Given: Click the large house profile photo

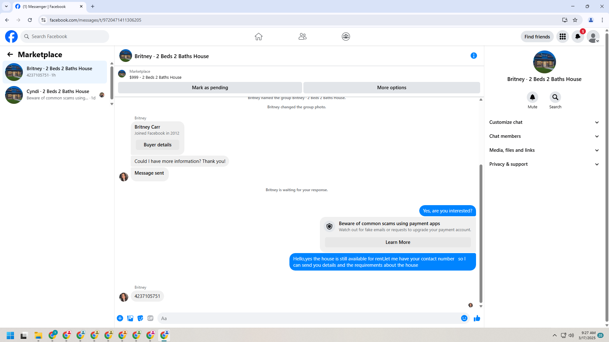Looking at the screenshot, I should (544, 62).
